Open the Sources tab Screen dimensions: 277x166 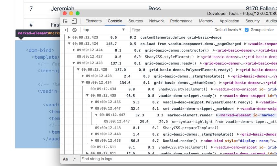point(135,21)
